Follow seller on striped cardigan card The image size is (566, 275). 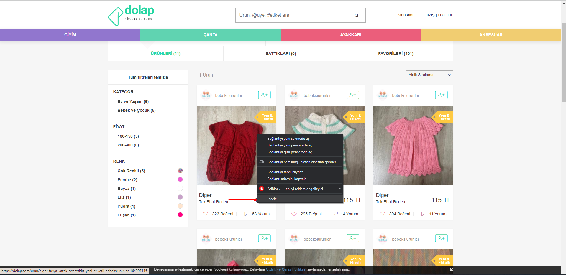click(x=353, y=95)
